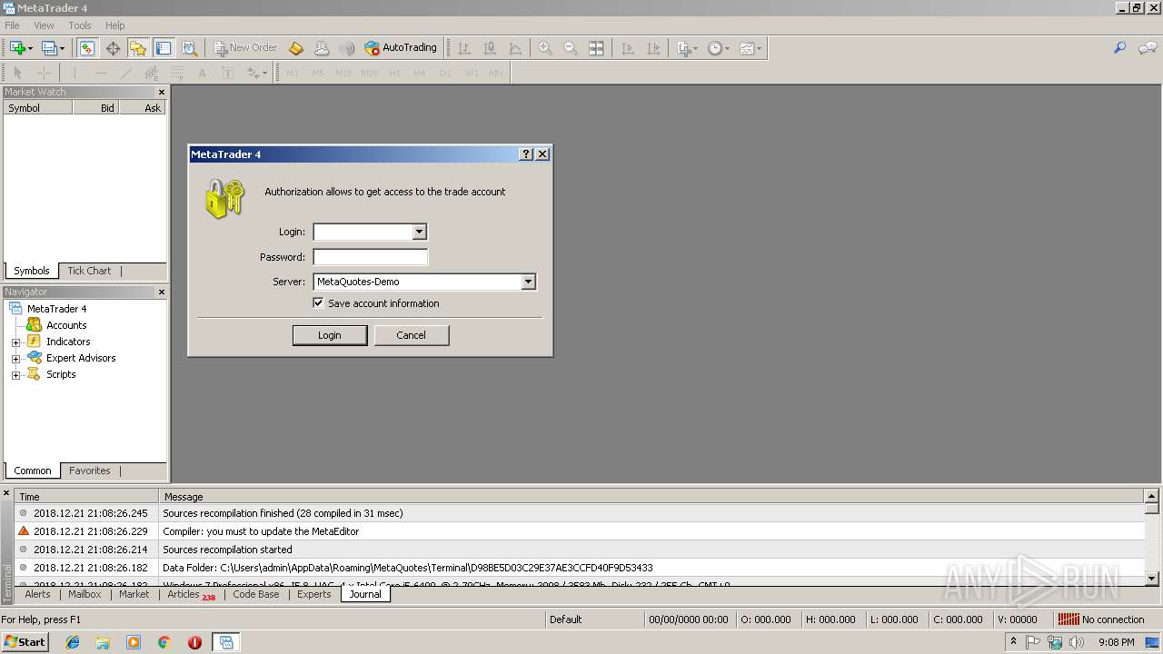This screenshot has width=1163, height=654.
Task: Open MetaEditor via the yellow book icon
Action: click(x=296, y=48)
